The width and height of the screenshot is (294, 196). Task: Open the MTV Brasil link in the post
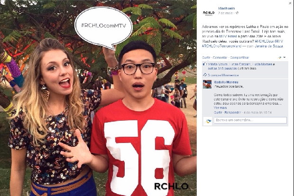tap(229, 36)
